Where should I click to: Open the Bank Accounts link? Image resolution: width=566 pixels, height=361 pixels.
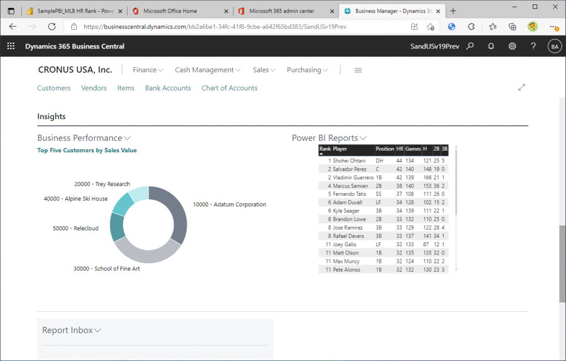[168, 88]
